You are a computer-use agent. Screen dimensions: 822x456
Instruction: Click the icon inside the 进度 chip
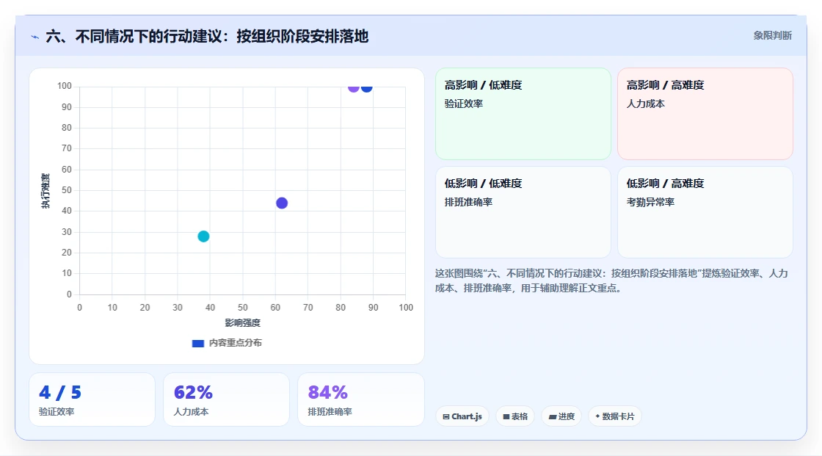pyautogui.click(x=553, y=416)
